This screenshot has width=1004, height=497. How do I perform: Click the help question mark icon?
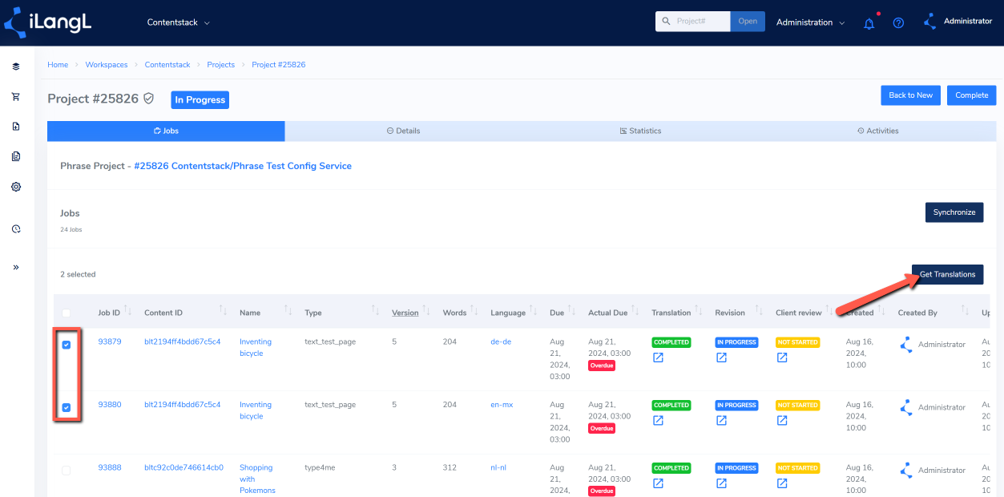pos(898,23)
